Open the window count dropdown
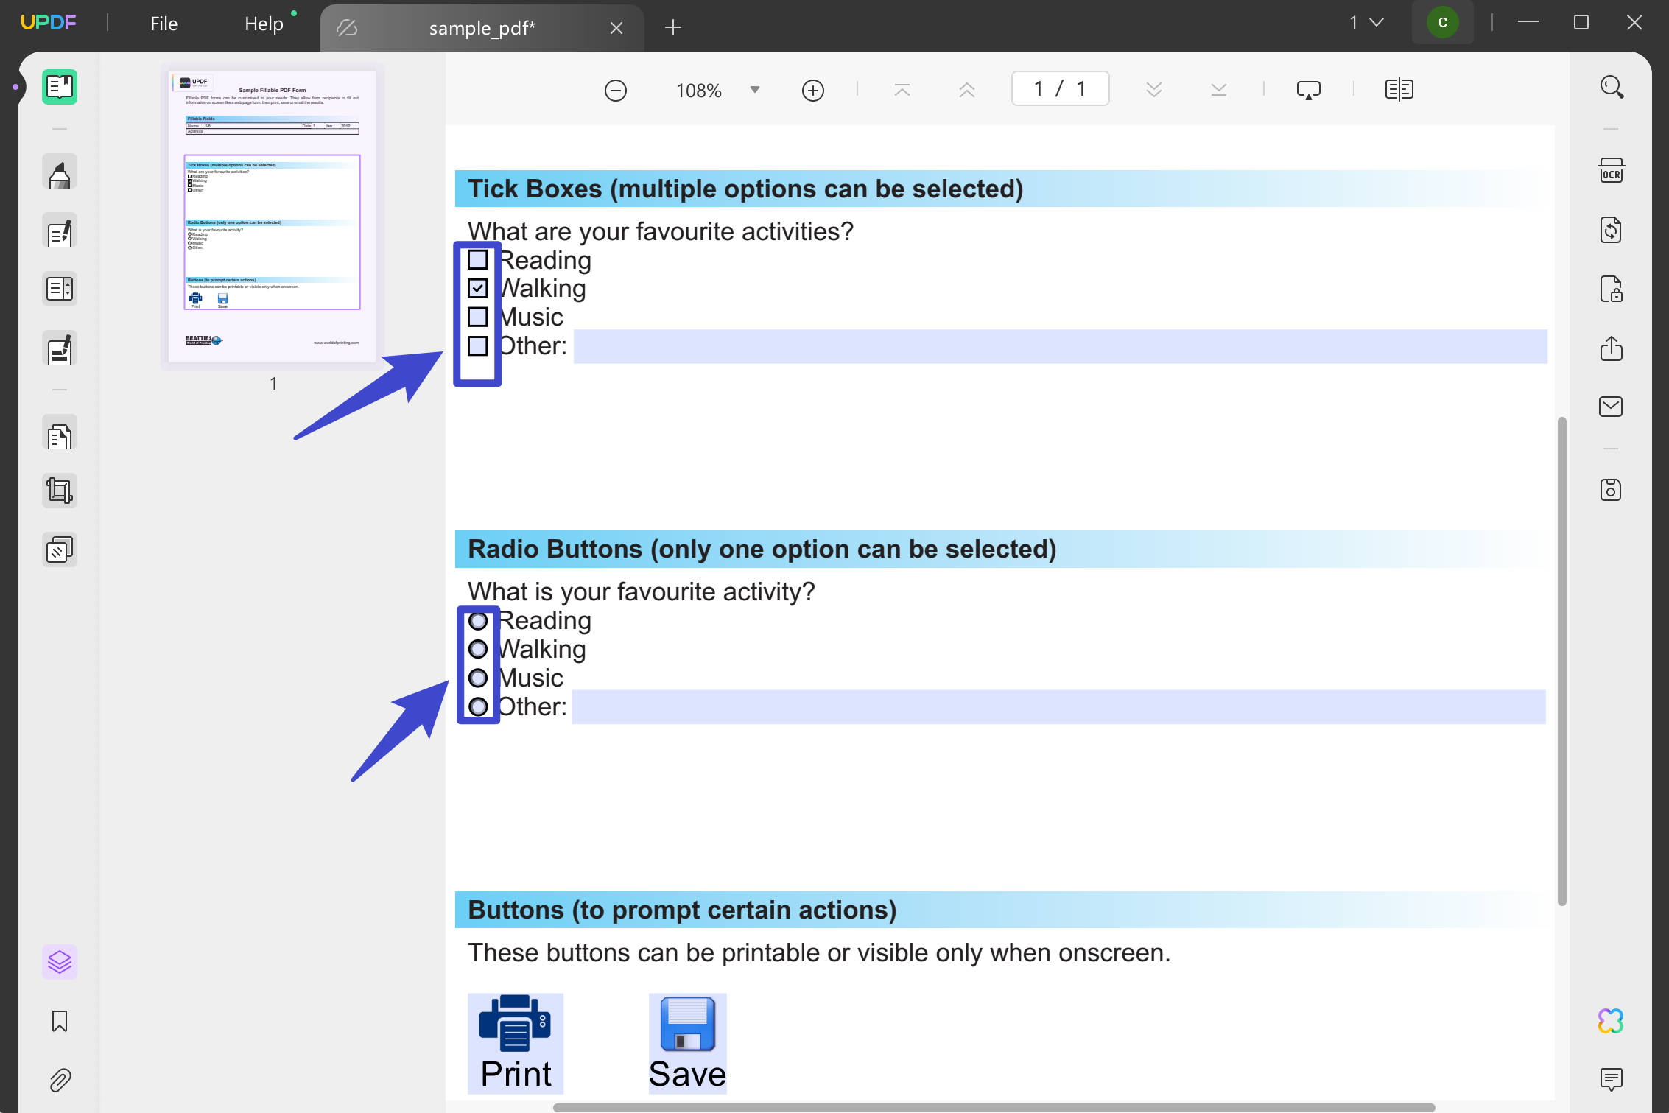Screen dimensions: 1669x1113 click(1366, 23)
